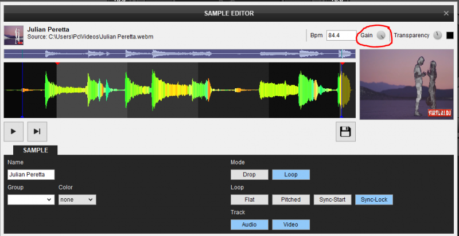Close the Sample Editor window

click(446, 13)
